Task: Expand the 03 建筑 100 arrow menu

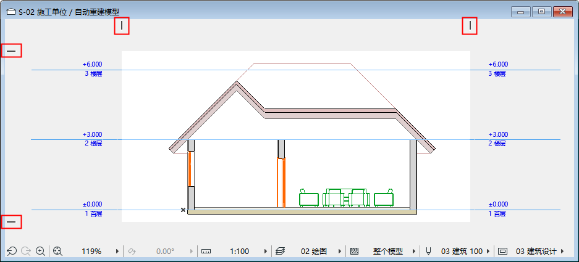Action: tap(488, 252)
